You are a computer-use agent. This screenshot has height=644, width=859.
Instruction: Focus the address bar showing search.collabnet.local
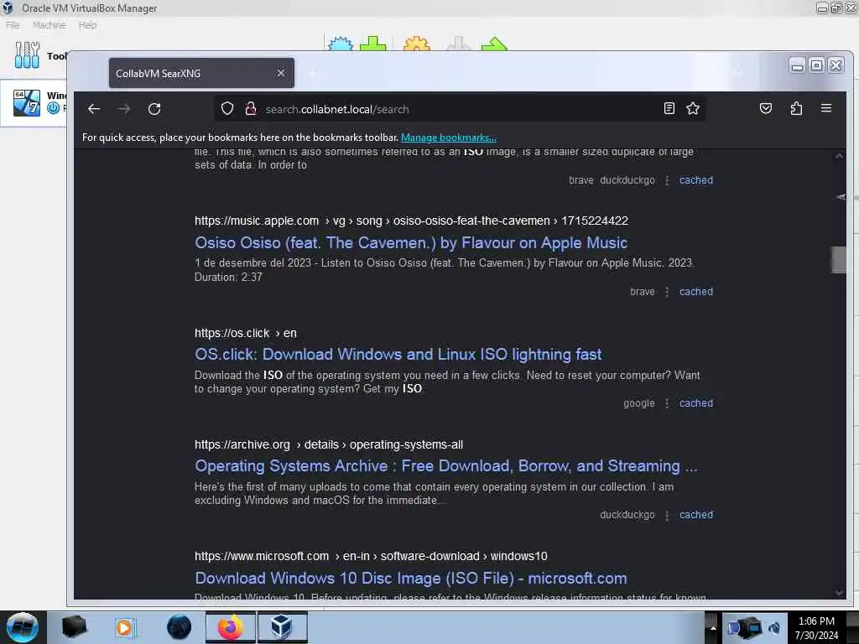[x=461, y=109]
